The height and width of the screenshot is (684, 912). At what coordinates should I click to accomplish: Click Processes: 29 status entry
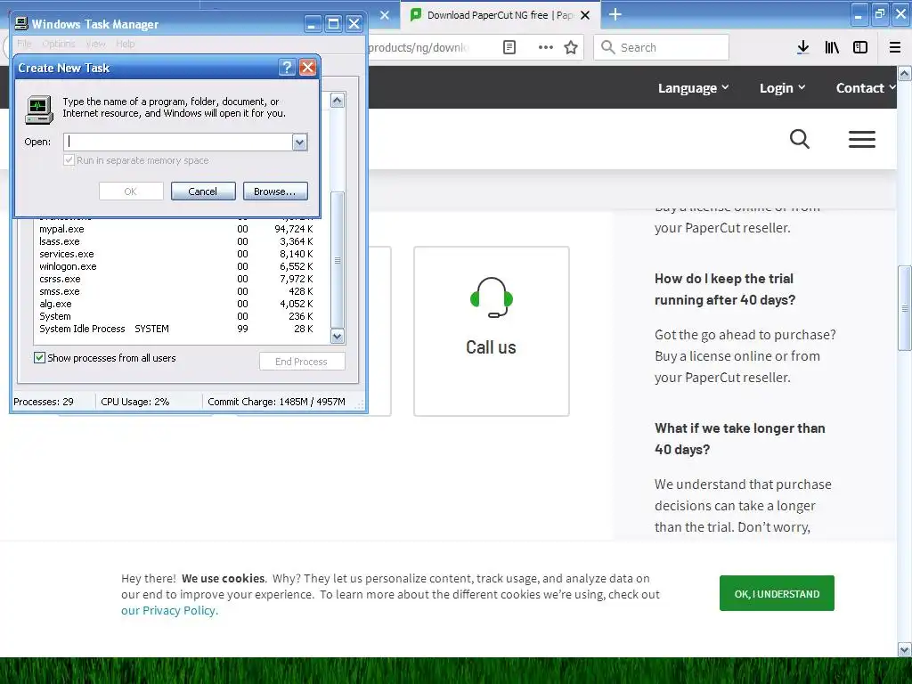coord(44,402)
